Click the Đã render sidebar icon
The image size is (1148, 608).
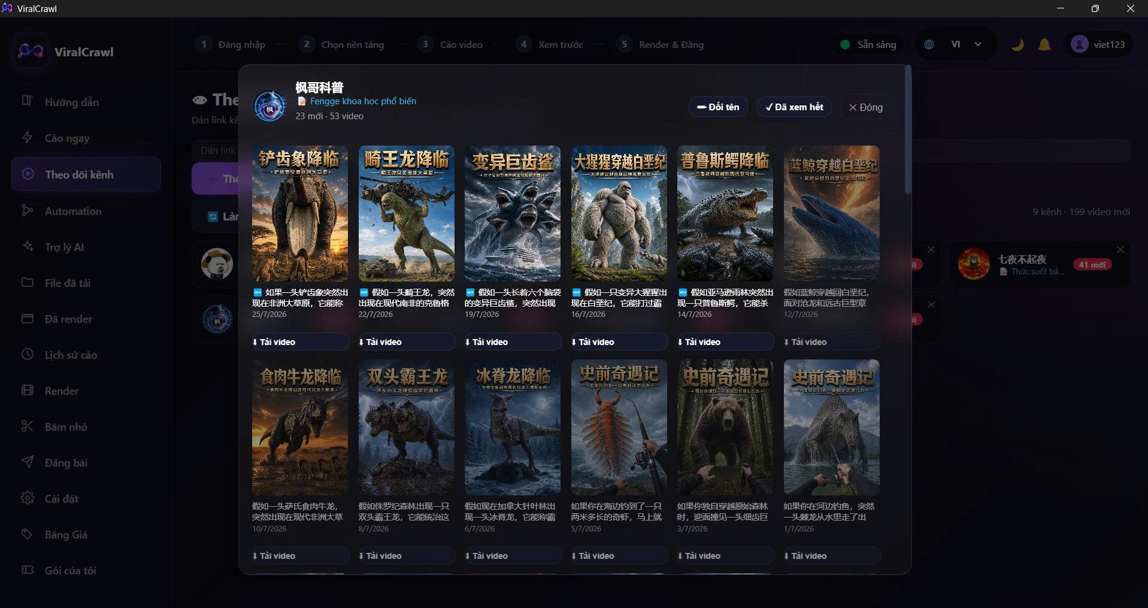[x=28, y=319]
